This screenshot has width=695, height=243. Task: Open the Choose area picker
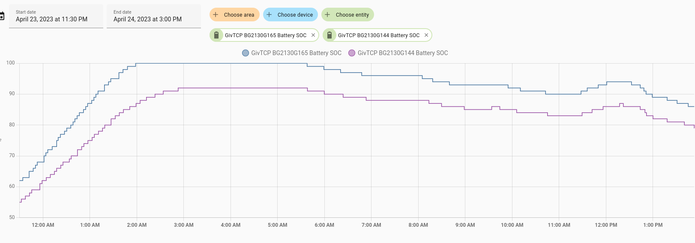[x=234, y=15]
